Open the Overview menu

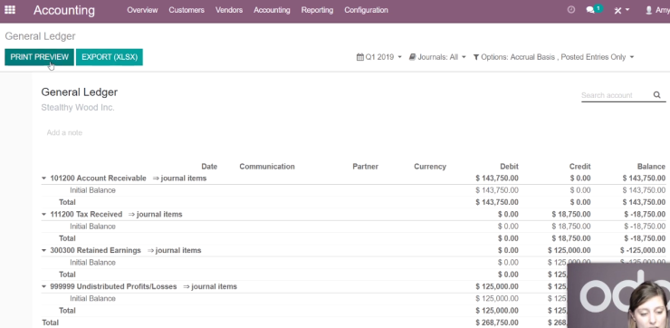point(142,10)
